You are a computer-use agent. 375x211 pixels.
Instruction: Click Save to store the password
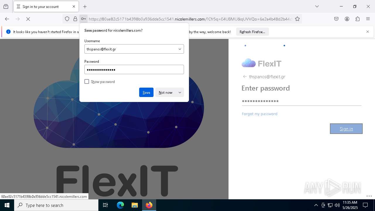[146, 92]
